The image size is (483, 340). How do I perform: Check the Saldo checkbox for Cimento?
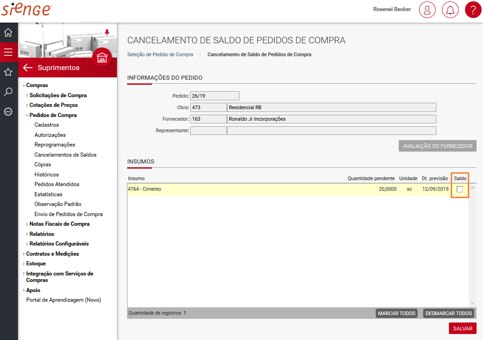460,189
